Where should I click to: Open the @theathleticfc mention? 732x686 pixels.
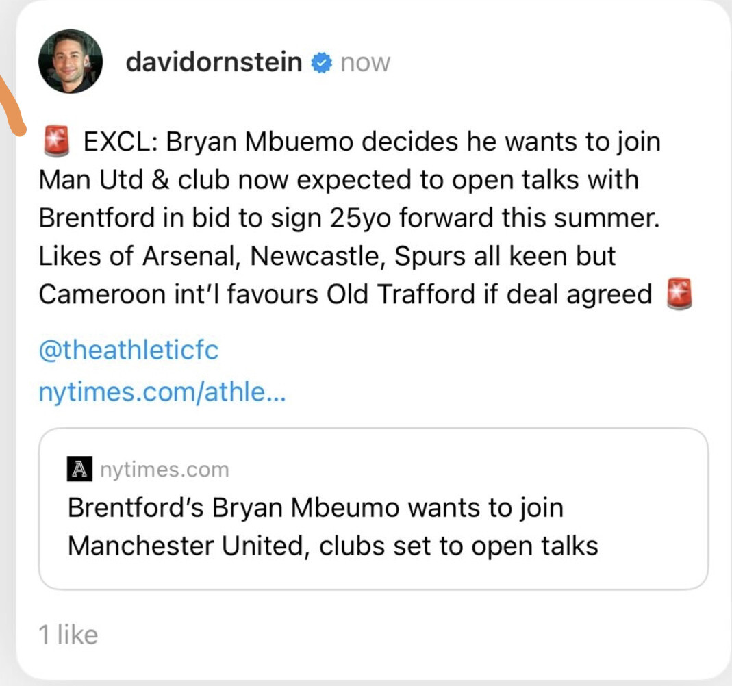tap(129, 351)
